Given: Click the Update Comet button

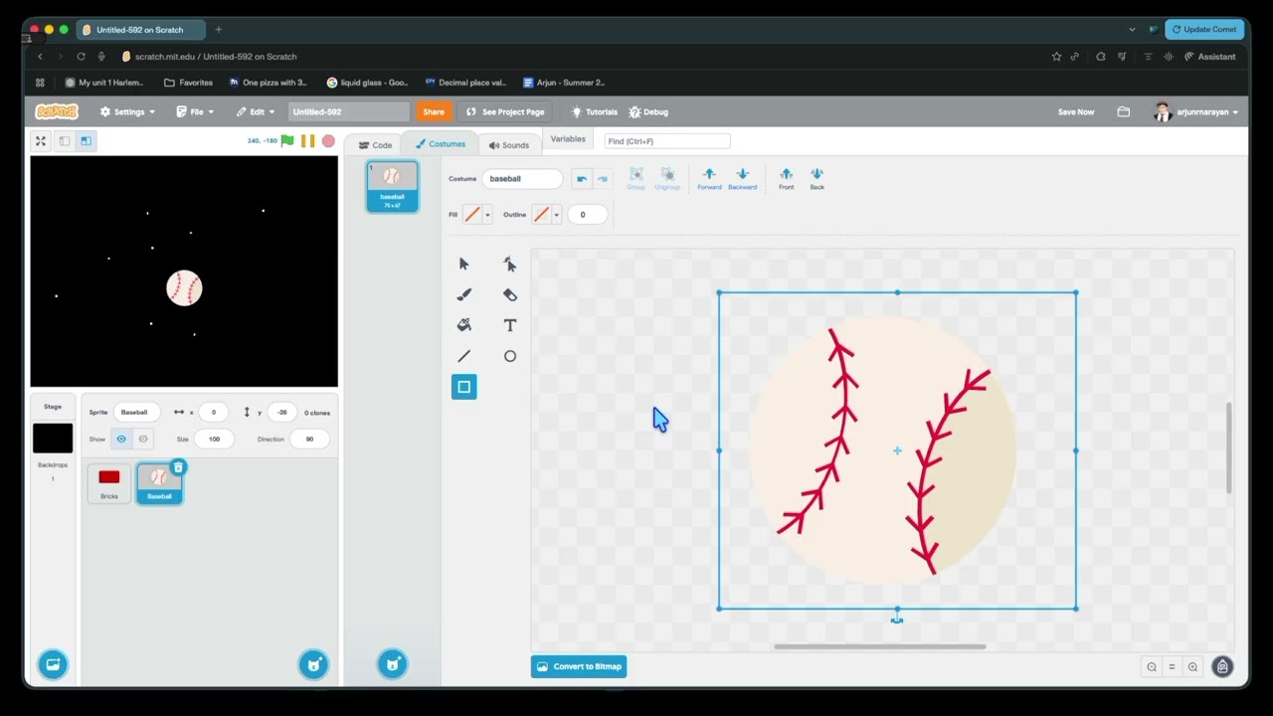Looking at the screenshot, I should click(1204, 30).
